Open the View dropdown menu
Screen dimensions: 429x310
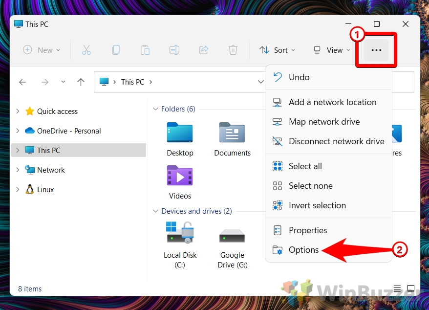332,50
